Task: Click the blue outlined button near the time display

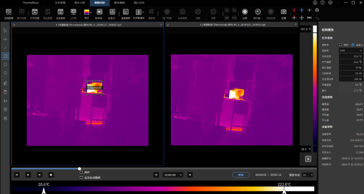Action: pos(241,175)
